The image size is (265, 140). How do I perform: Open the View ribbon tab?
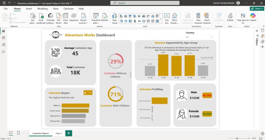pyautogui.click(x=56, y=9)
